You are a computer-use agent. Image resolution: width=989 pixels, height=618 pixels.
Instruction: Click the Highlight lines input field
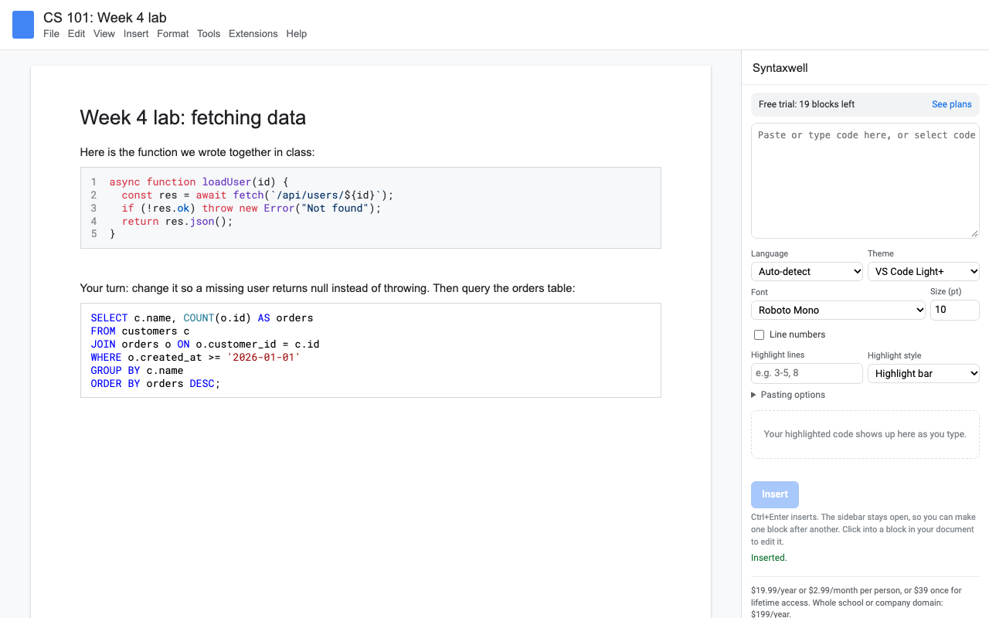coord(807,373)
